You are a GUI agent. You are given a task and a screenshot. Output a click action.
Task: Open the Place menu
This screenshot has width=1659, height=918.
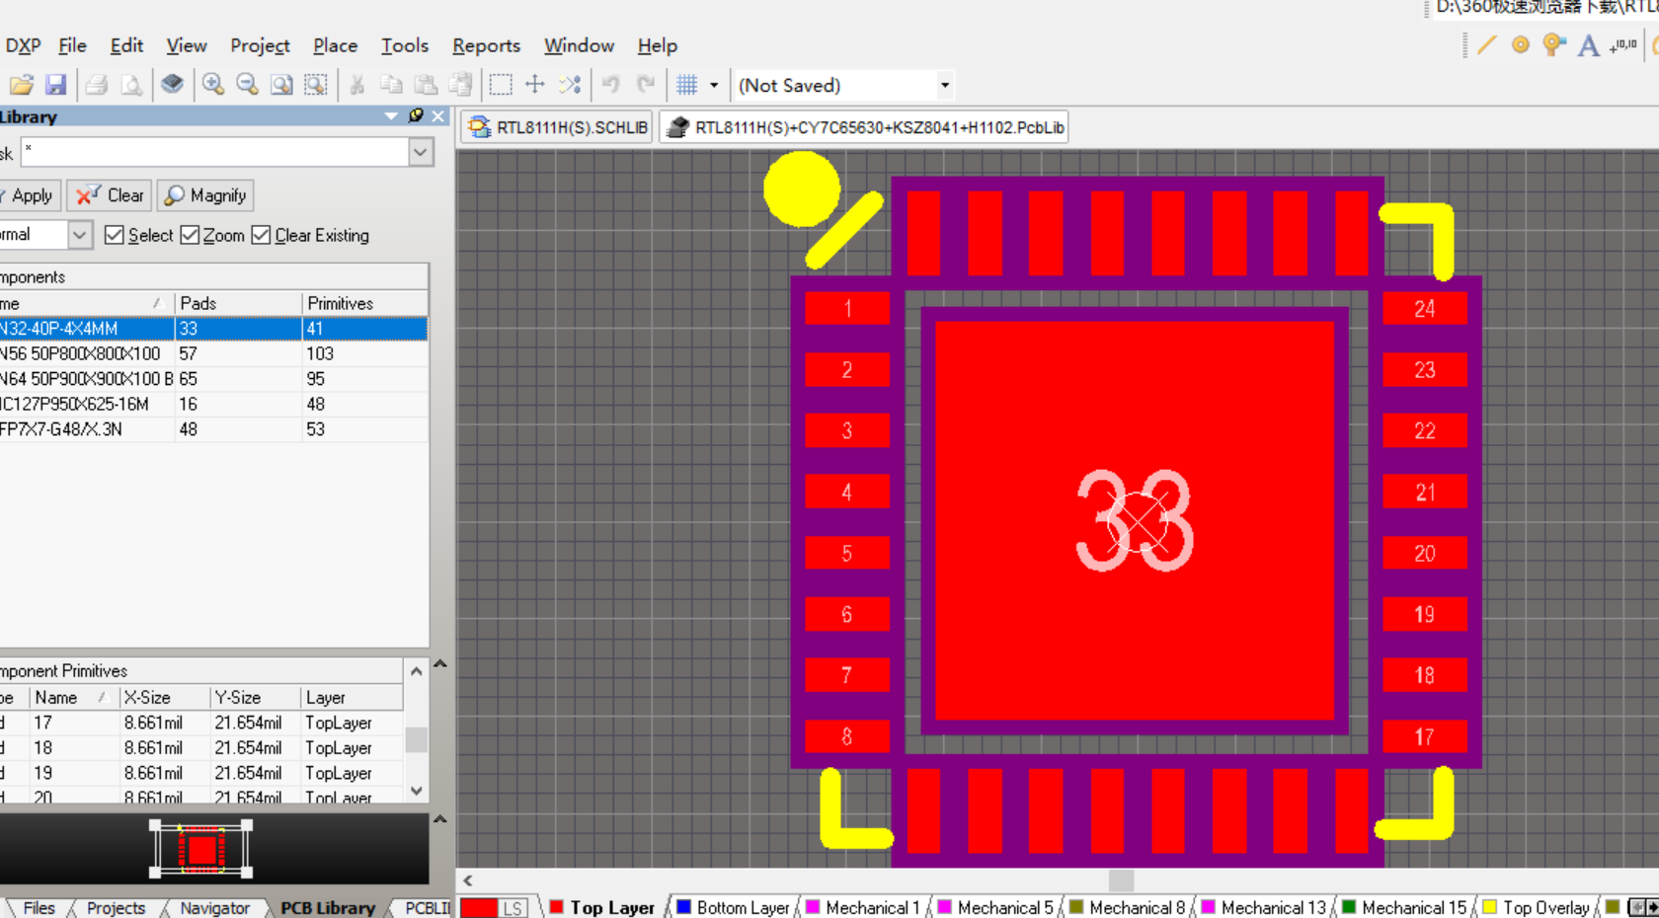tap(335, 45)
